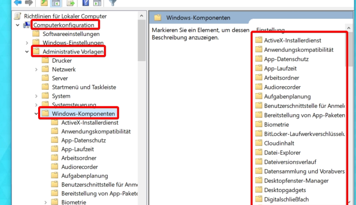Open Help via the blue question-mark icon

click(x=86, y=3)
